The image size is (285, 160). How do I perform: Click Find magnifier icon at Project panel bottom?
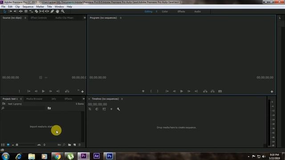(x=64, y=145)
